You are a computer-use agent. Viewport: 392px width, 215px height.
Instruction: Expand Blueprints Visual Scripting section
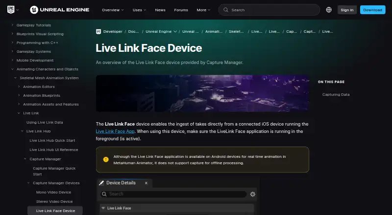pyautogui.click(x=12, y=34)
